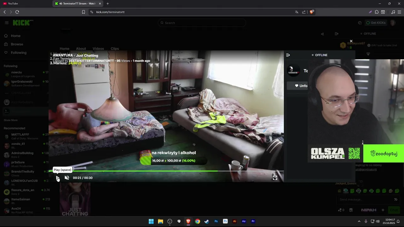Open Following in Kick sidebar
The width and height of the screenshot is (404, 227).
click(19, 53)
